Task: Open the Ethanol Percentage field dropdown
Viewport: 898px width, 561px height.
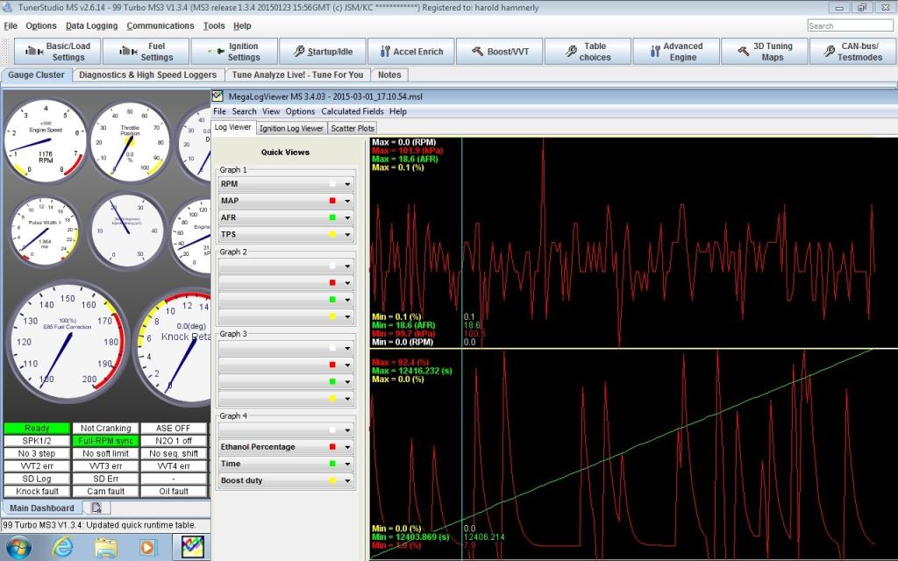Action: (347, 447)
